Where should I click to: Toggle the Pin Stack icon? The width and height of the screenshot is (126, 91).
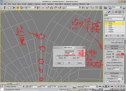click(106, 36)
